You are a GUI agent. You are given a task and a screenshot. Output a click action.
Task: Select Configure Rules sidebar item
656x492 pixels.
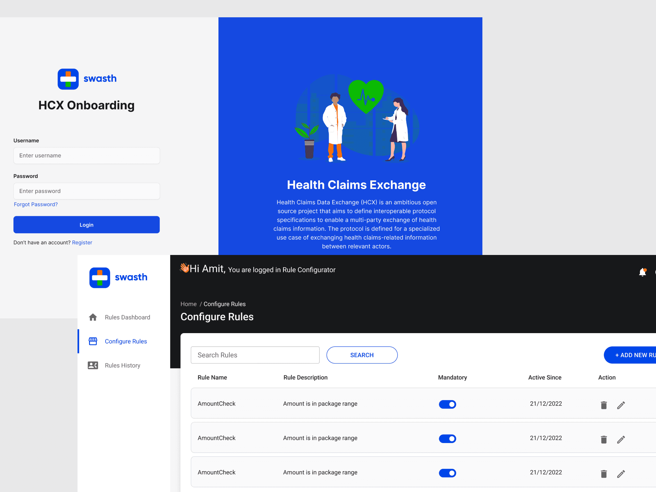pos(126,341)
